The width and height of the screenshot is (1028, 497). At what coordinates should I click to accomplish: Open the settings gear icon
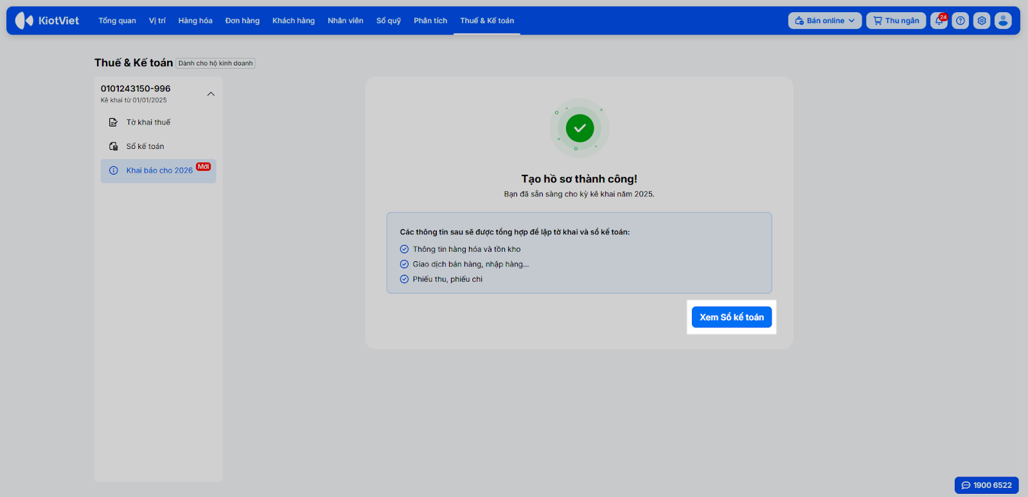coord(982,21)
